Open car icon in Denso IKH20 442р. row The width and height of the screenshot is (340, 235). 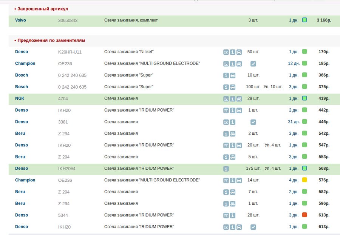click(x=239, y=111)
